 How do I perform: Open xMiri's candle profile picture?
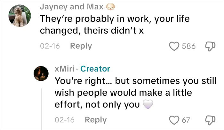41,74
